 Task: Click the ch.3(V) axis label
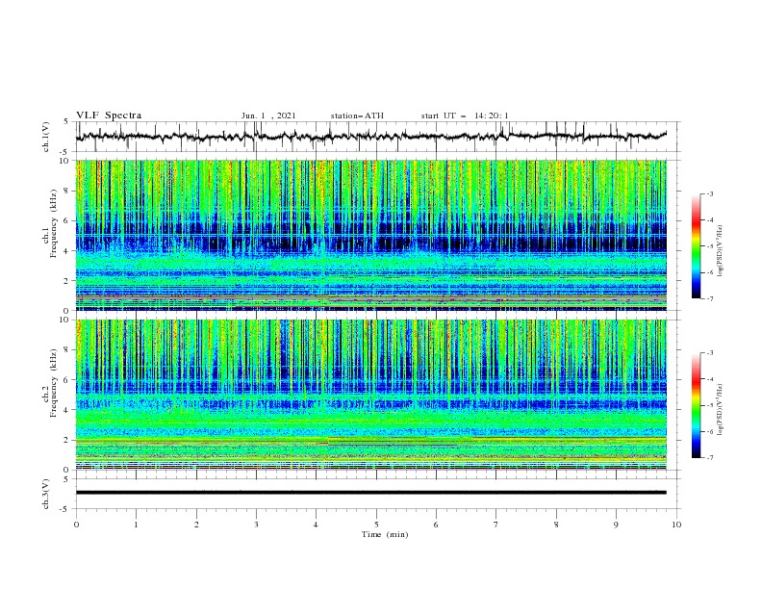46,494
